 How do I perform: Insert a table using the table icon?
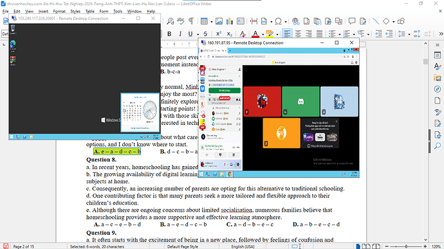point(204,21)
